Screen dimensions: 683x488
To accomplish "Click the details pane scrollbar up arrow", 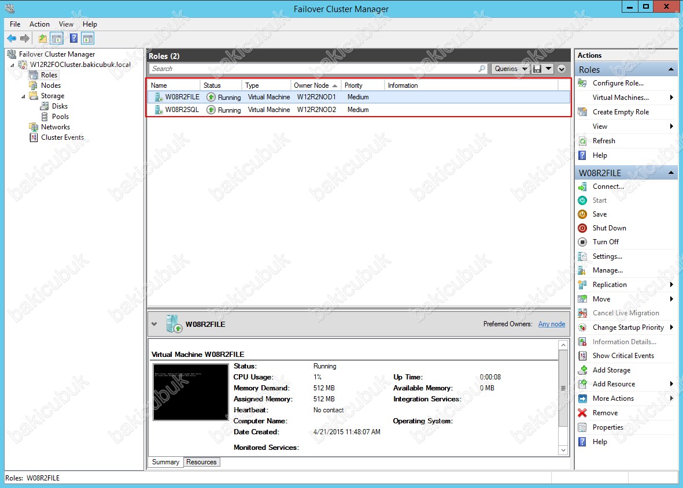I will pyautogui.click(x=563, y=345).
